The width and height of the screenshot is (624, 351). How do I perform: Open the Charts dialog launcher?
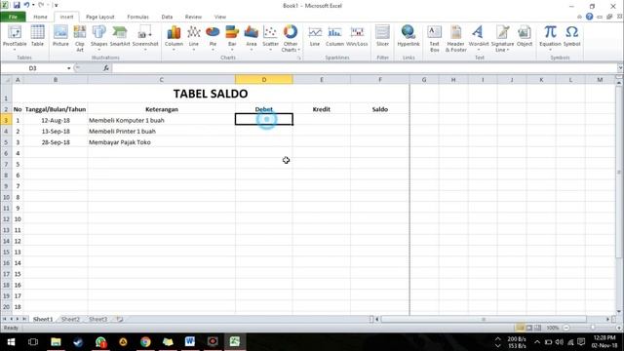pyautogui.click(x=299, y=58)
